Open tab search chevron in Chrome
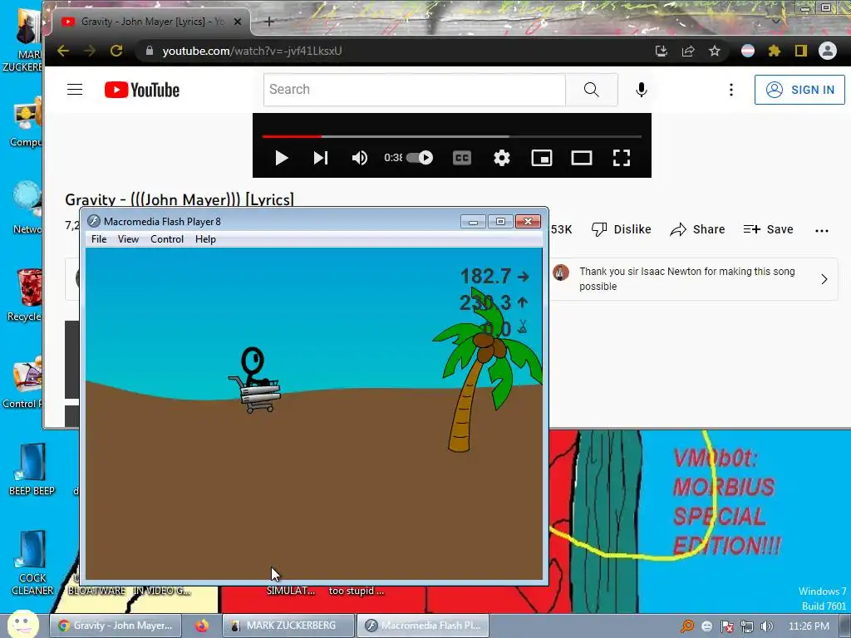This screenshot has width=851, height=638. [x=775, y=22]
